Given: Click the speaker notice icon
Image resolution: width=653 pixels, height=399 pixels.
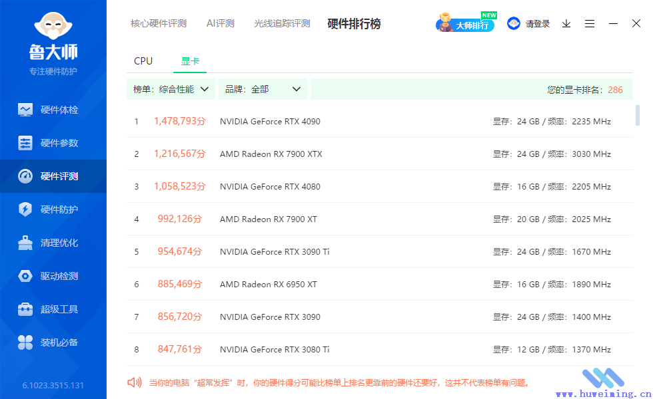Looking at the screenshot, I should click(135, 382).
